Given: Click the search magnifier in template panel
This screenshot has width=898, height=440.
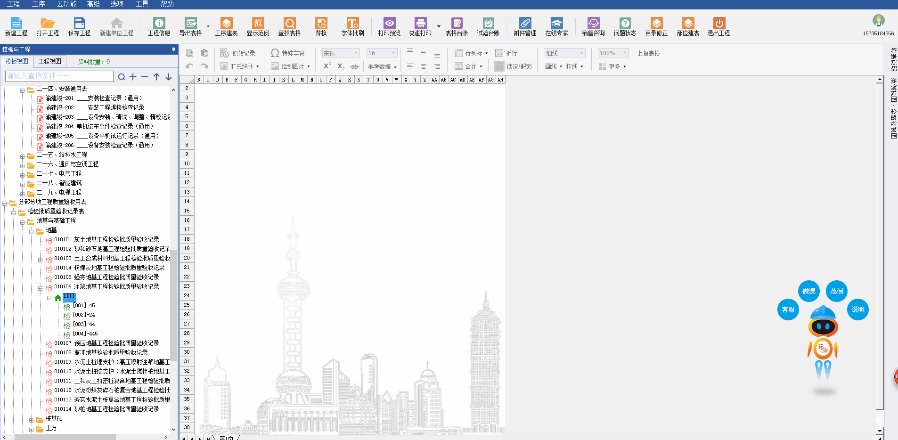Looking at the screenshot, I should pyautogui.click(x=122, y=77).
